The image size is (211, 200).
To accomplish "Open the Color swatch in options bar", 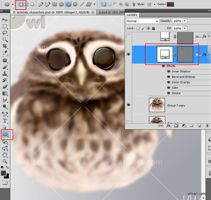I will [x=170, y=4].
